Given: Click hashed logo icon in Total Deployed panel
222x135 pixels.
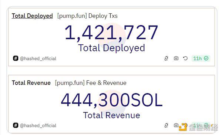Looking at the screenshot, I should coord(16,58).
